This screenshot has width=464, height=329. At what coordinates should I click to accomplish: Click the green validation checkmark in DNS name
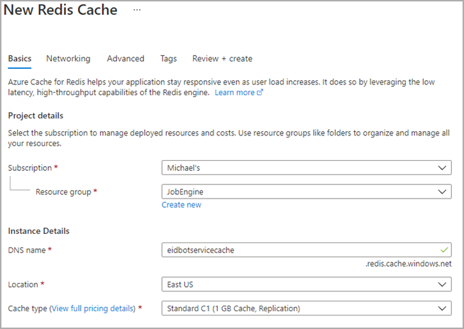click(443, 250)
